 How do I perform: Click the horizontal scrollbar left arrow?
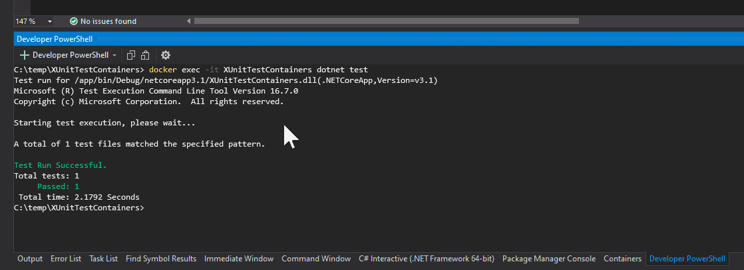click(188, 21)
